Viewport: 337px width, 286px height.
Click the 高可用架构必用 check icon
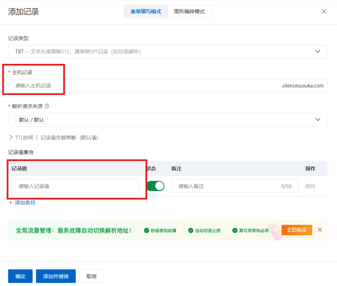(235, 231)
